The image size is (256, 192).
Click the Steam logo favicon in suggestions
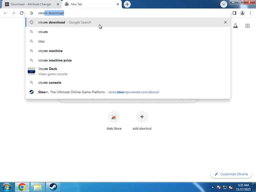point(31,92)
